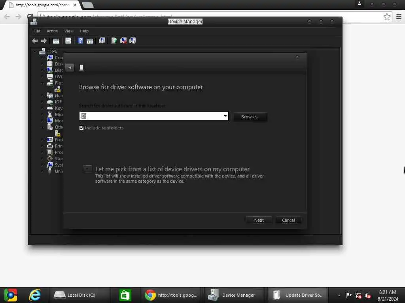Expand the Ports tree node

pyautogui.click(x=43, y=140)
